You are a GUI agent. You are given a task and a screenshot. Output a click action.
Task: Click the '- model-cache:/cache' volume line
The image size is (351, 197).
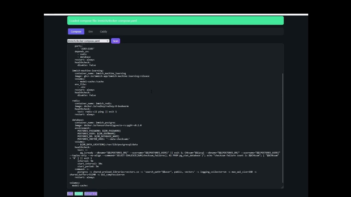[90, 82]
